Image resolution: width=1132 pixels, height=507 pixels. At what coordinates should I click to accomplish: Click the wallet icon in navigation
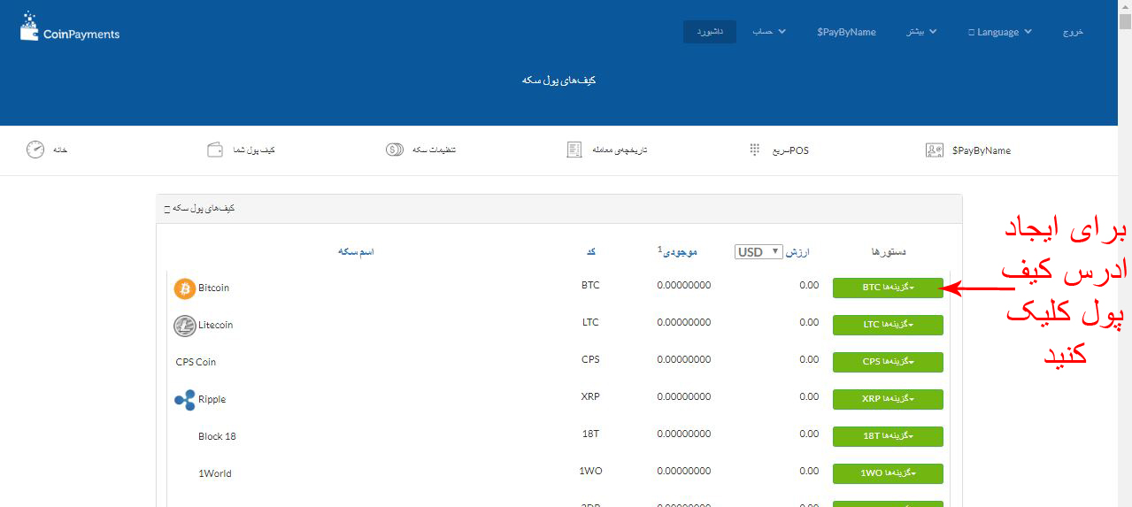[x=215, y=150]
